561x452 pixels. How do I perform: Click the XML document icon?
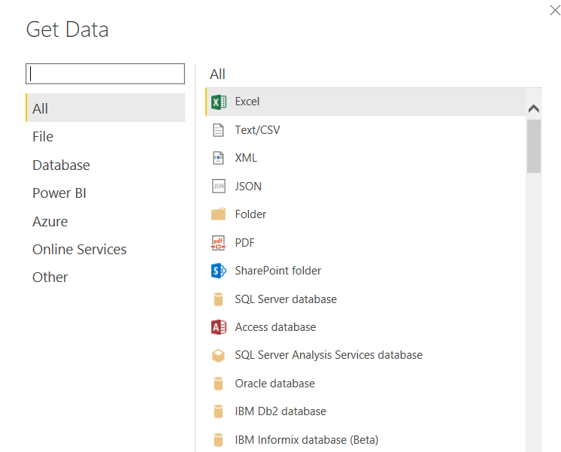pos(218,158)
